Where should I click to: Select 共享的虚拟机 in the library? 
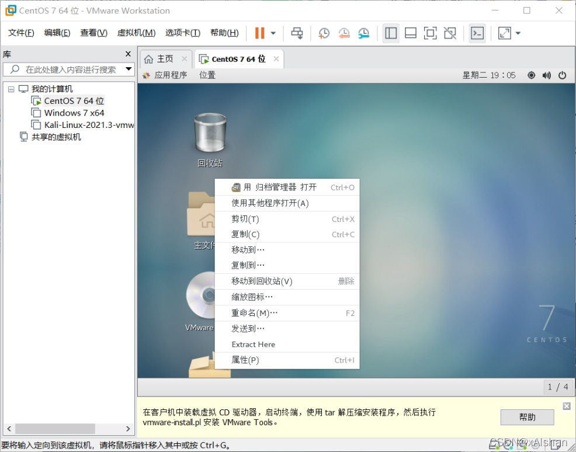(56, 137)
